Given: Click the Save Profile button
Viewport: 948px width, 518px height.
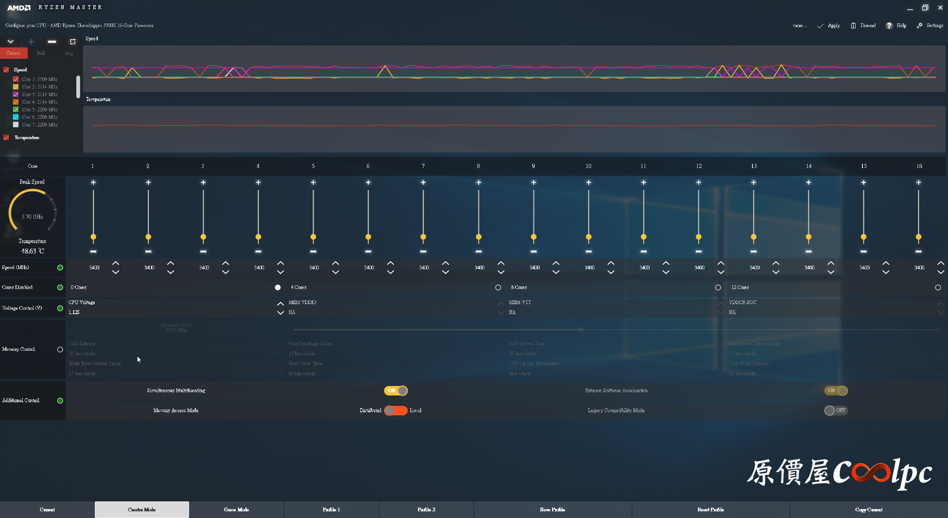Looking at the screenshot, I should 553,510.
